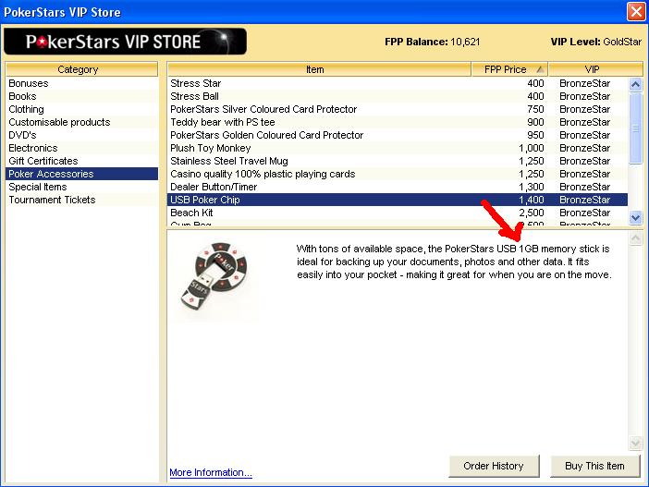Select the Bonuses category
Screen dimensions: 649x487
point(29,83)
